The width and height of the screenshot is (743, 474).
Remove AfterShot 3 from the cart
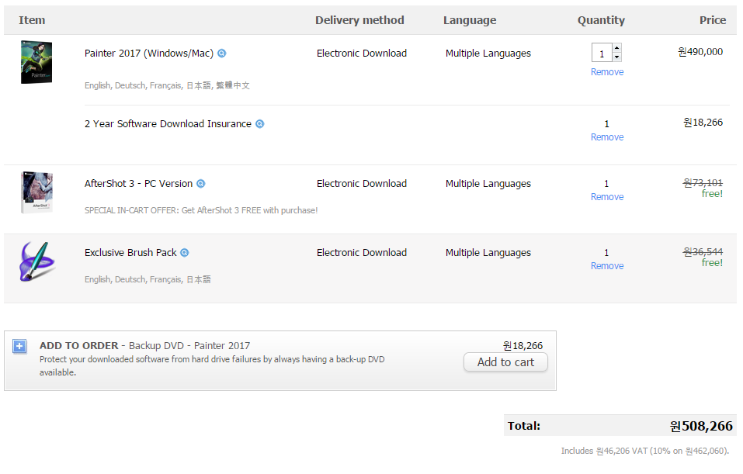coord(607,197)
